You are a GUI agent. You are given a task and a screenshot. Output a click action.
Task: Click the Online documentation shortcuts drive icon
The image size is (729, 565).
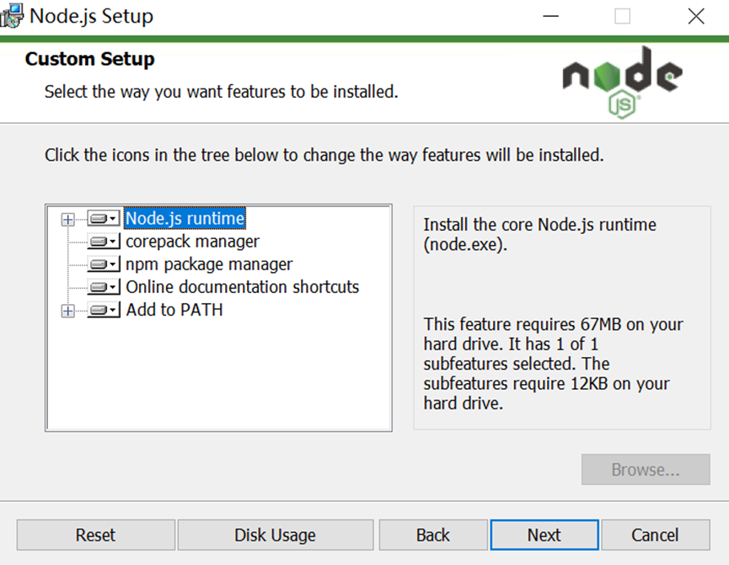pyautogui.click(x=103, y=287)
